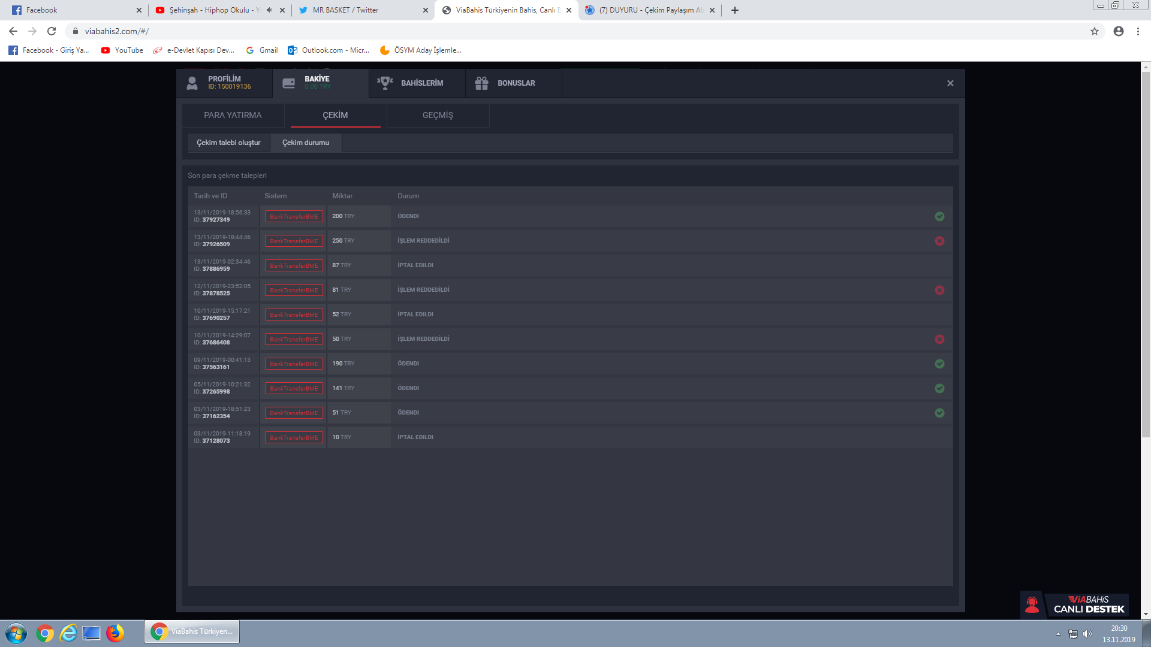
Task: Open Chrome three-dot menu
Action: tap(1138, 31)
